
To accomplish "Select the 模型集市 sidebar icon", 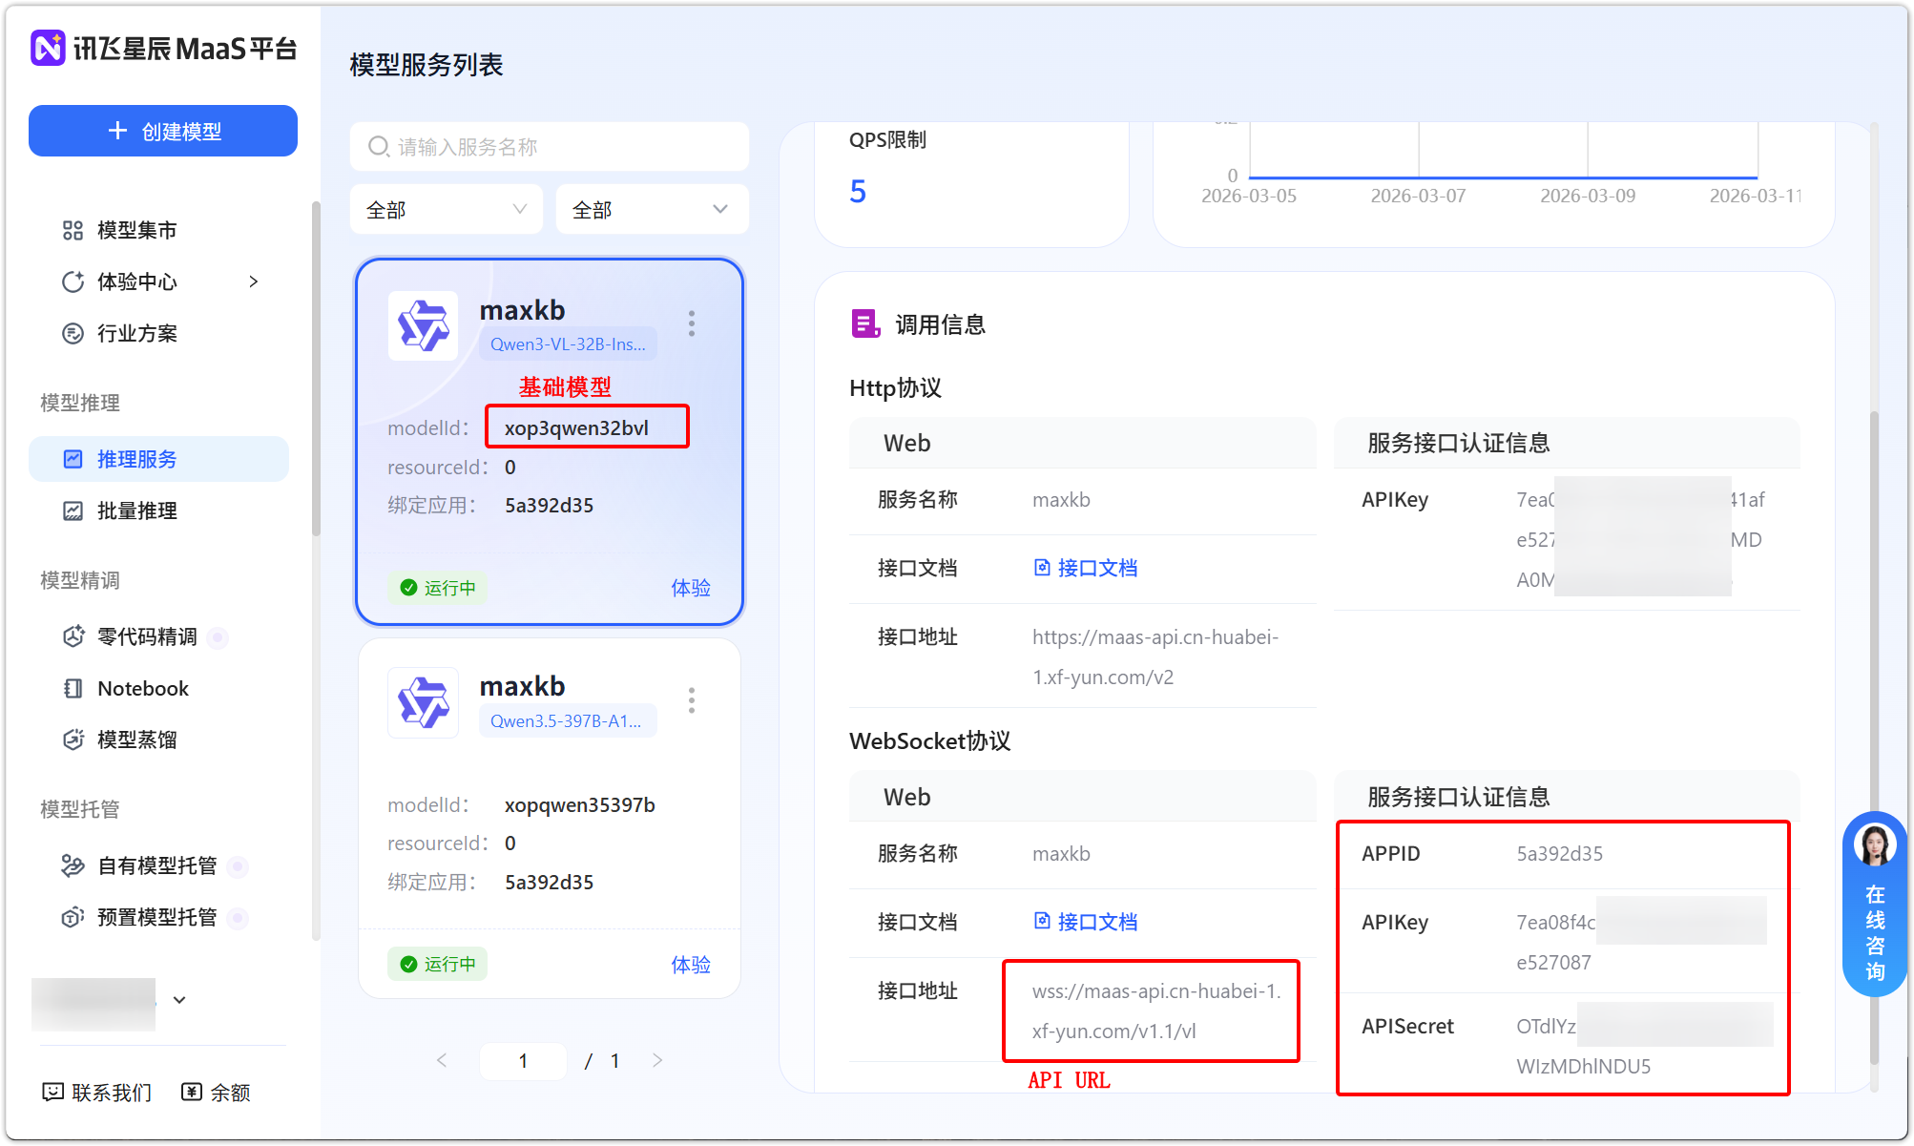I will click(73, 230).
